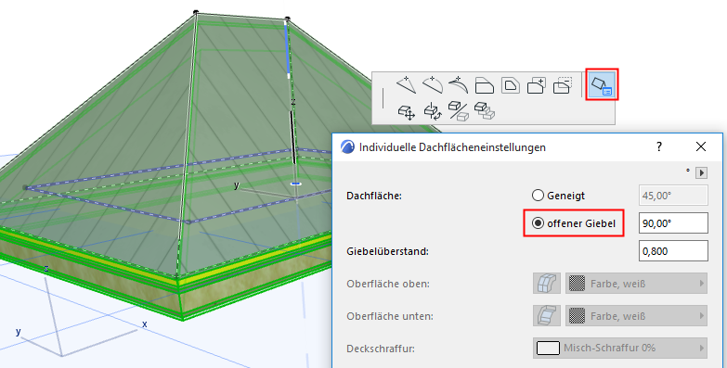Open the angle unit arrow popup
Image resolution: width=727 pixels, height=368 pixels.
tap(702, 172)
